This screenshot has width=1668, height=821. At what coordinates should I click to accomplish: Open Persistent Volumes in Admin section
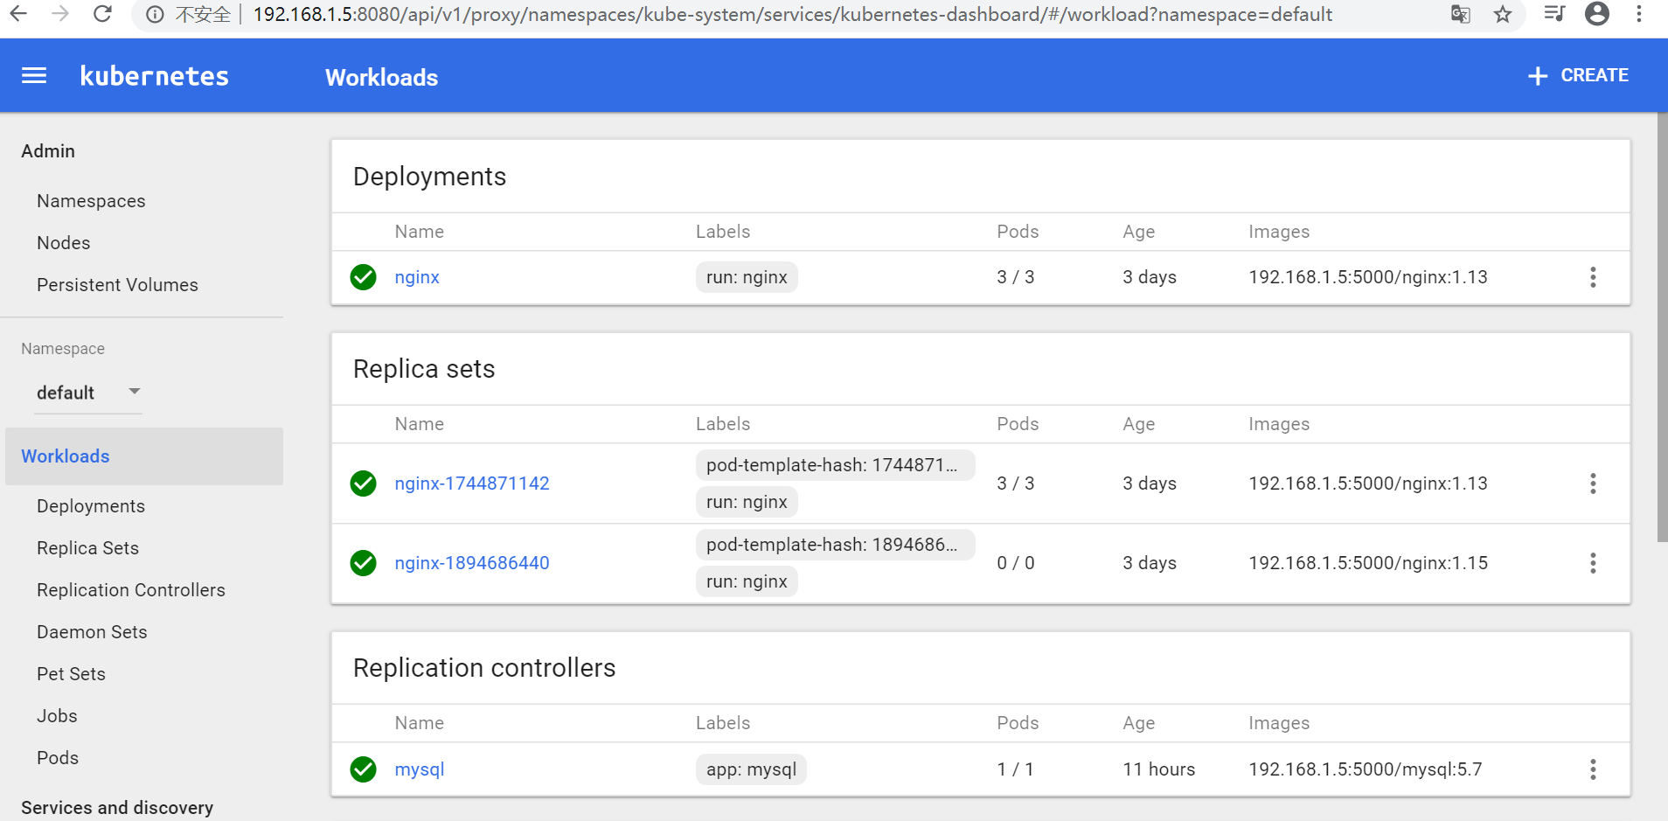(117, 285)
